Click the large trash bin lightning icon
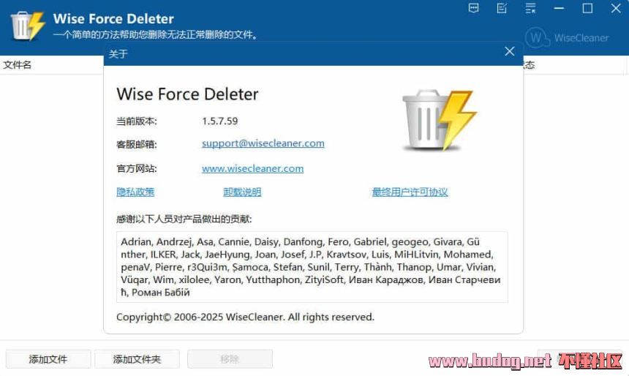This screenshot has height=376, width=629. pos(440,119)
